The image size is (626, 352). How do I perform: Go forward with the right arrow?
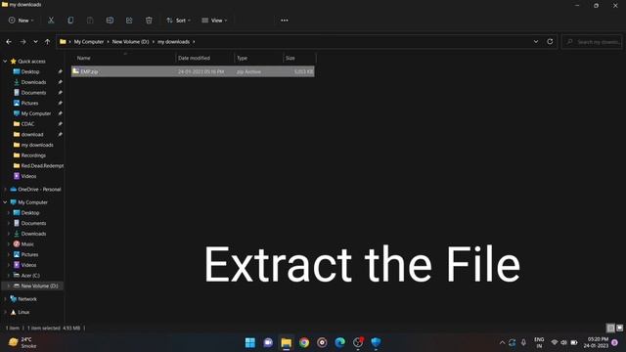tap(22, 41)
